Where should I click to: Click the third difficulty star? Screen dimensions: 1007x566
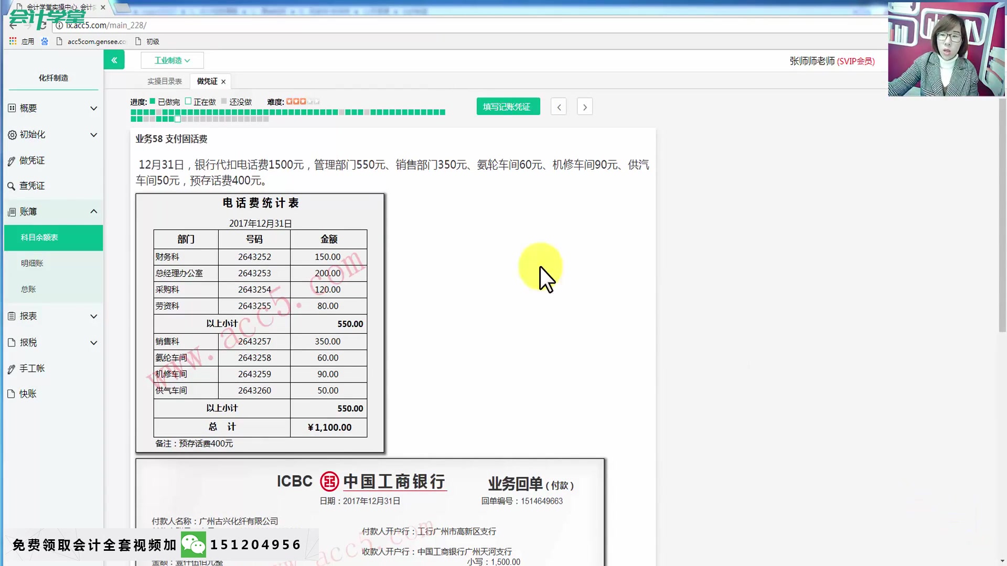click(302, 101)
